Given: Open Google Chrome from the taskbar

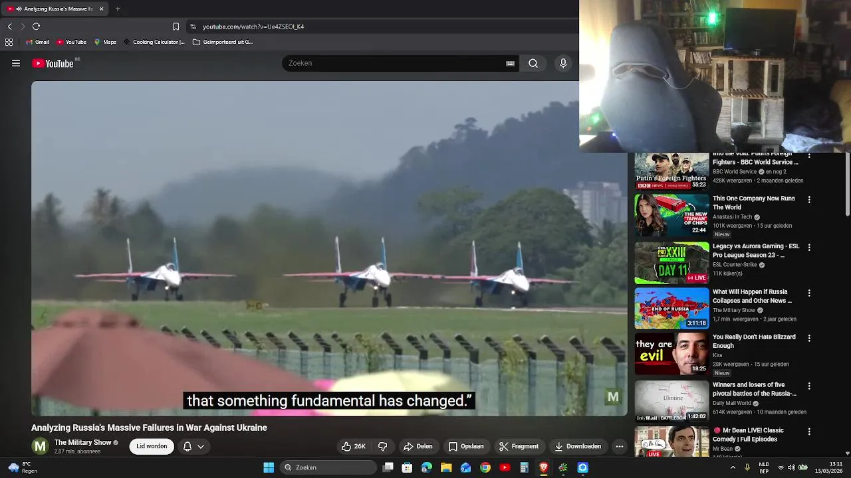Looking at the screenshot, I should point(485,467).
